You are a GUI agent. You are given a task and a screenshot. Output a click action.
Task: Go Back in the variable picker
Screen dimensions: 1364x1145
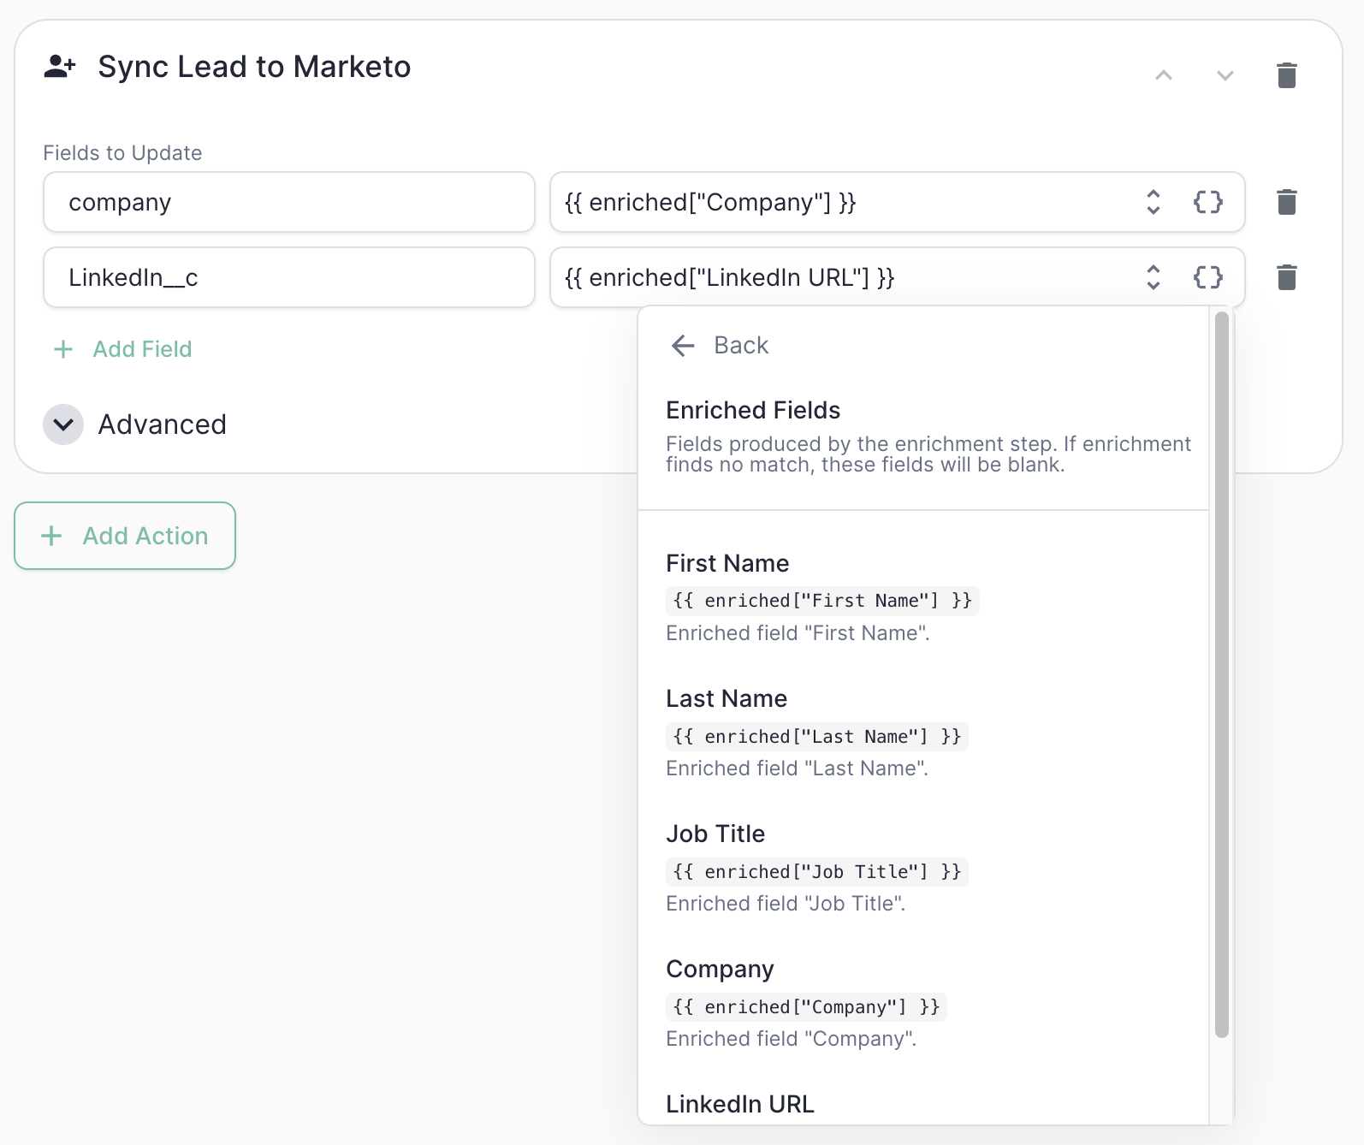pos(720,346)
